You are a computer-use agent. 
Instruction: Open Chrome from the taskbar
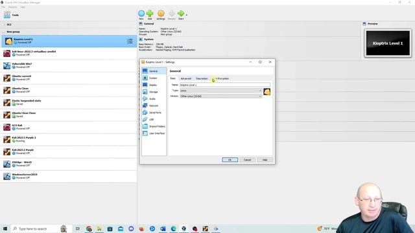[89, 228]
